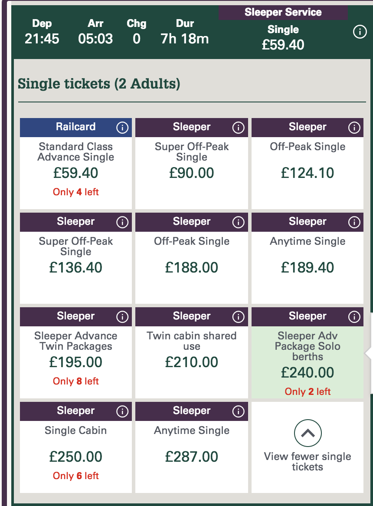Open journey info icon in top header
This screenshot has width=373, height=506.
(x=360, y=32)
